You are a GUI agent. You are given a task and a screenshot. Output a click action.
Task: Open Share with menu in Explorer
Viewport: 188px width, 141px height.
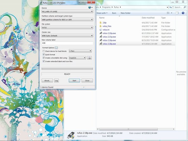(102, 13)
